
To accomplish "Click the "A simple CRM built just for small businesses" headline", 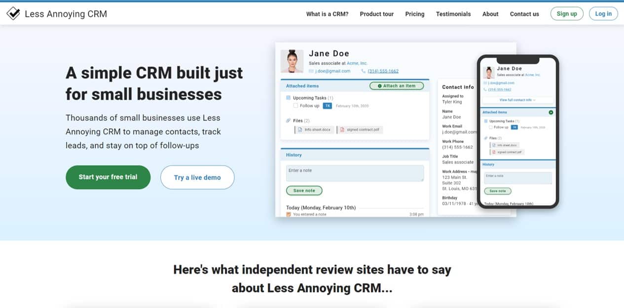I will (154, 83).
